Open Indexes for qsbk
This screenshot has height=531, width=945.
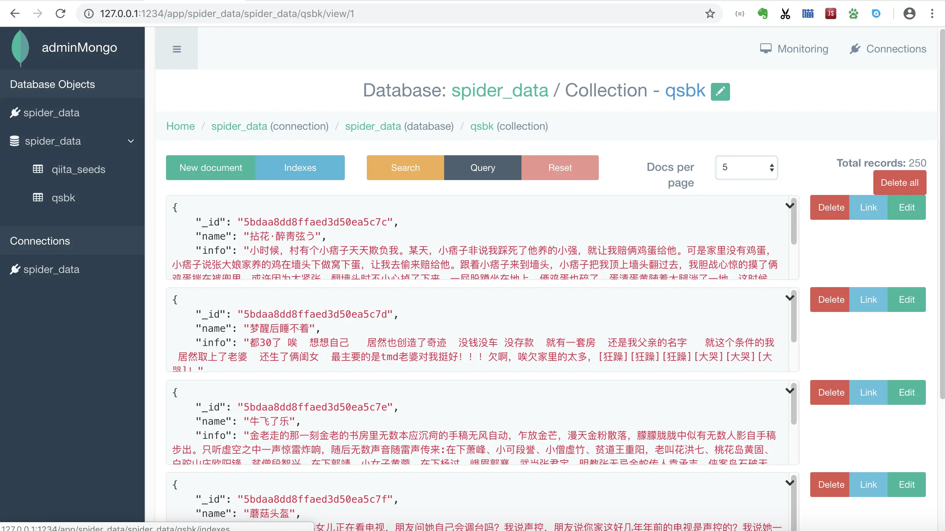coord(300,167)
